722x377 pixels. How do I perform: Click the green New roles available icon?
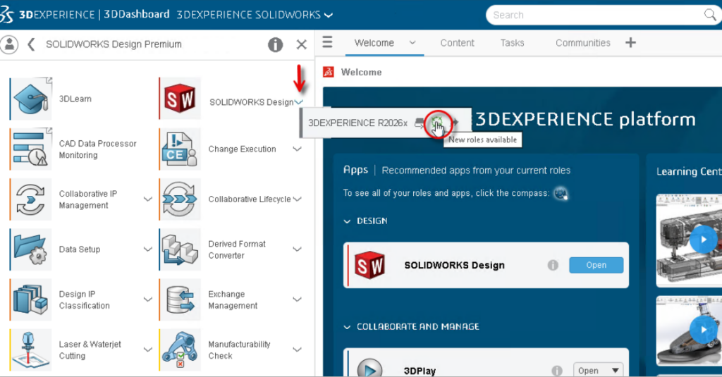436,123
